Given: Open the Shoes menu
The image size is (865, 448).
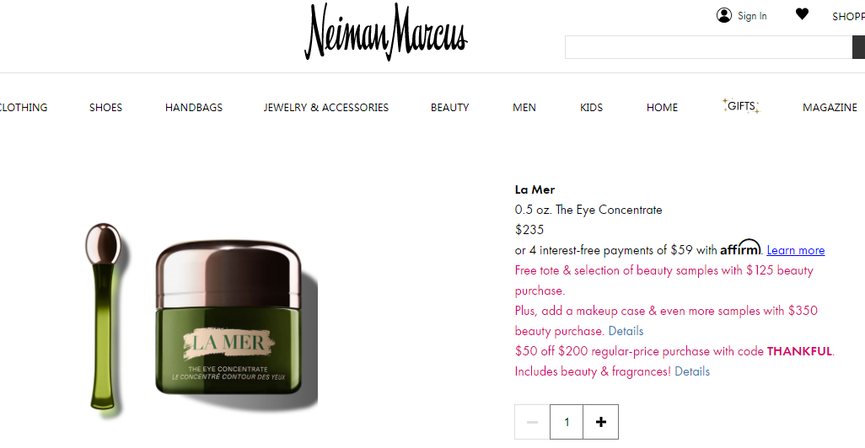Looking at the screenshot, I should pos(106,108).
